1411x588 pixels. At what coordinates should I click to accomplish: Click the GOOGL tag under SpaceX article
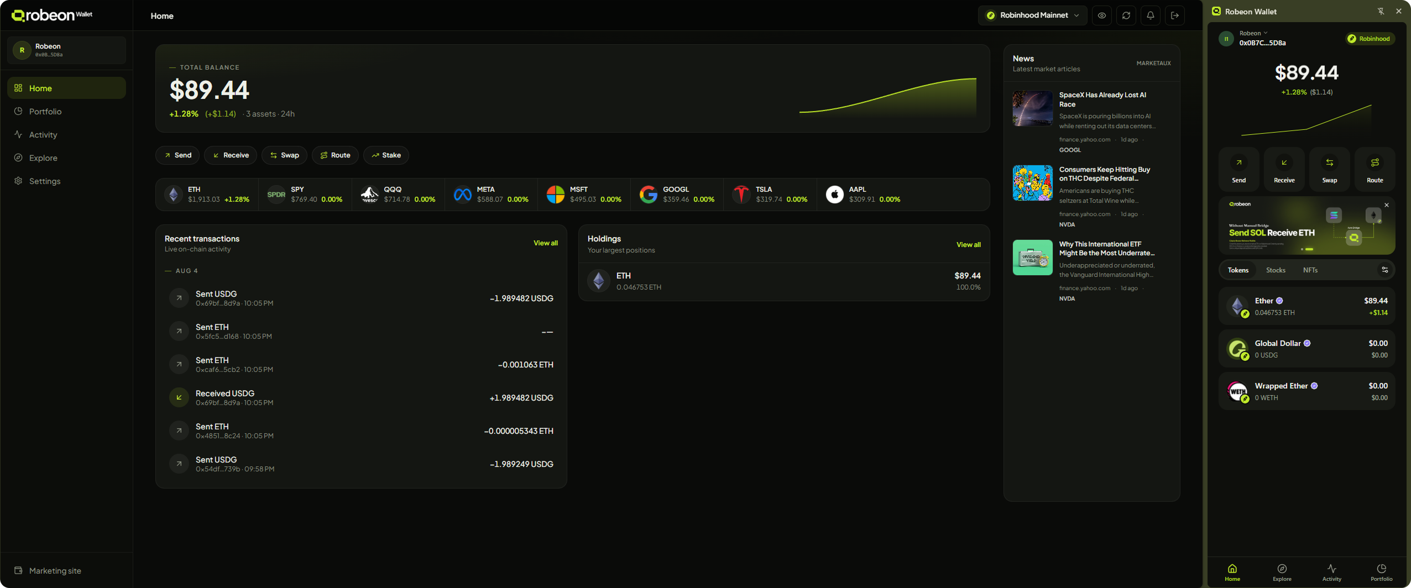[x=1070, y=150]
